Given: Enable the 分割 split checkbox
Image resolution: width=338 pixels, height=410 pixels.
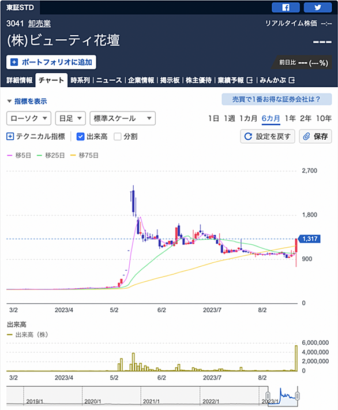Looking at the screenshot, I should [118, 136].
